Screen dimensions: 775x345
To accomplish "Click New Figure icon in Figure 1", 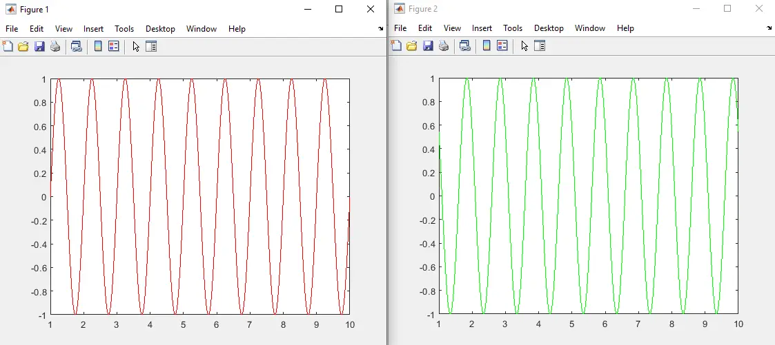I will [x=8, y=46].
